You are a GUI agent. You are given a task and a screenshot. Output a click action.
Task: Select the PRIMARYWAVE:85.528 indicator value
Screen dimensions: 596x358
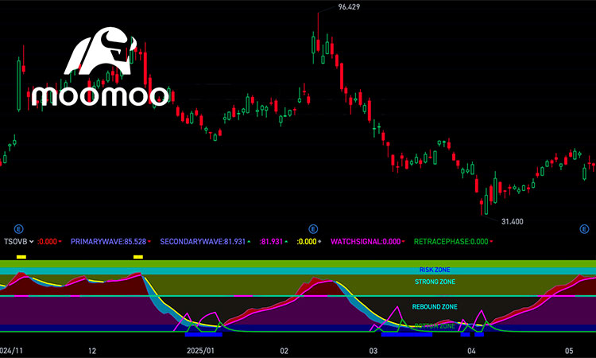point(108,242)
